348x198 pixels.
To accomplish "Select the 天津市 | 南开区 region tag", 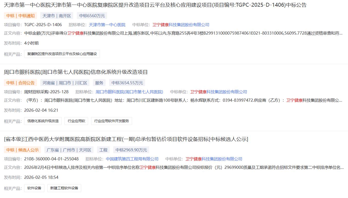I will pos(57,16).
